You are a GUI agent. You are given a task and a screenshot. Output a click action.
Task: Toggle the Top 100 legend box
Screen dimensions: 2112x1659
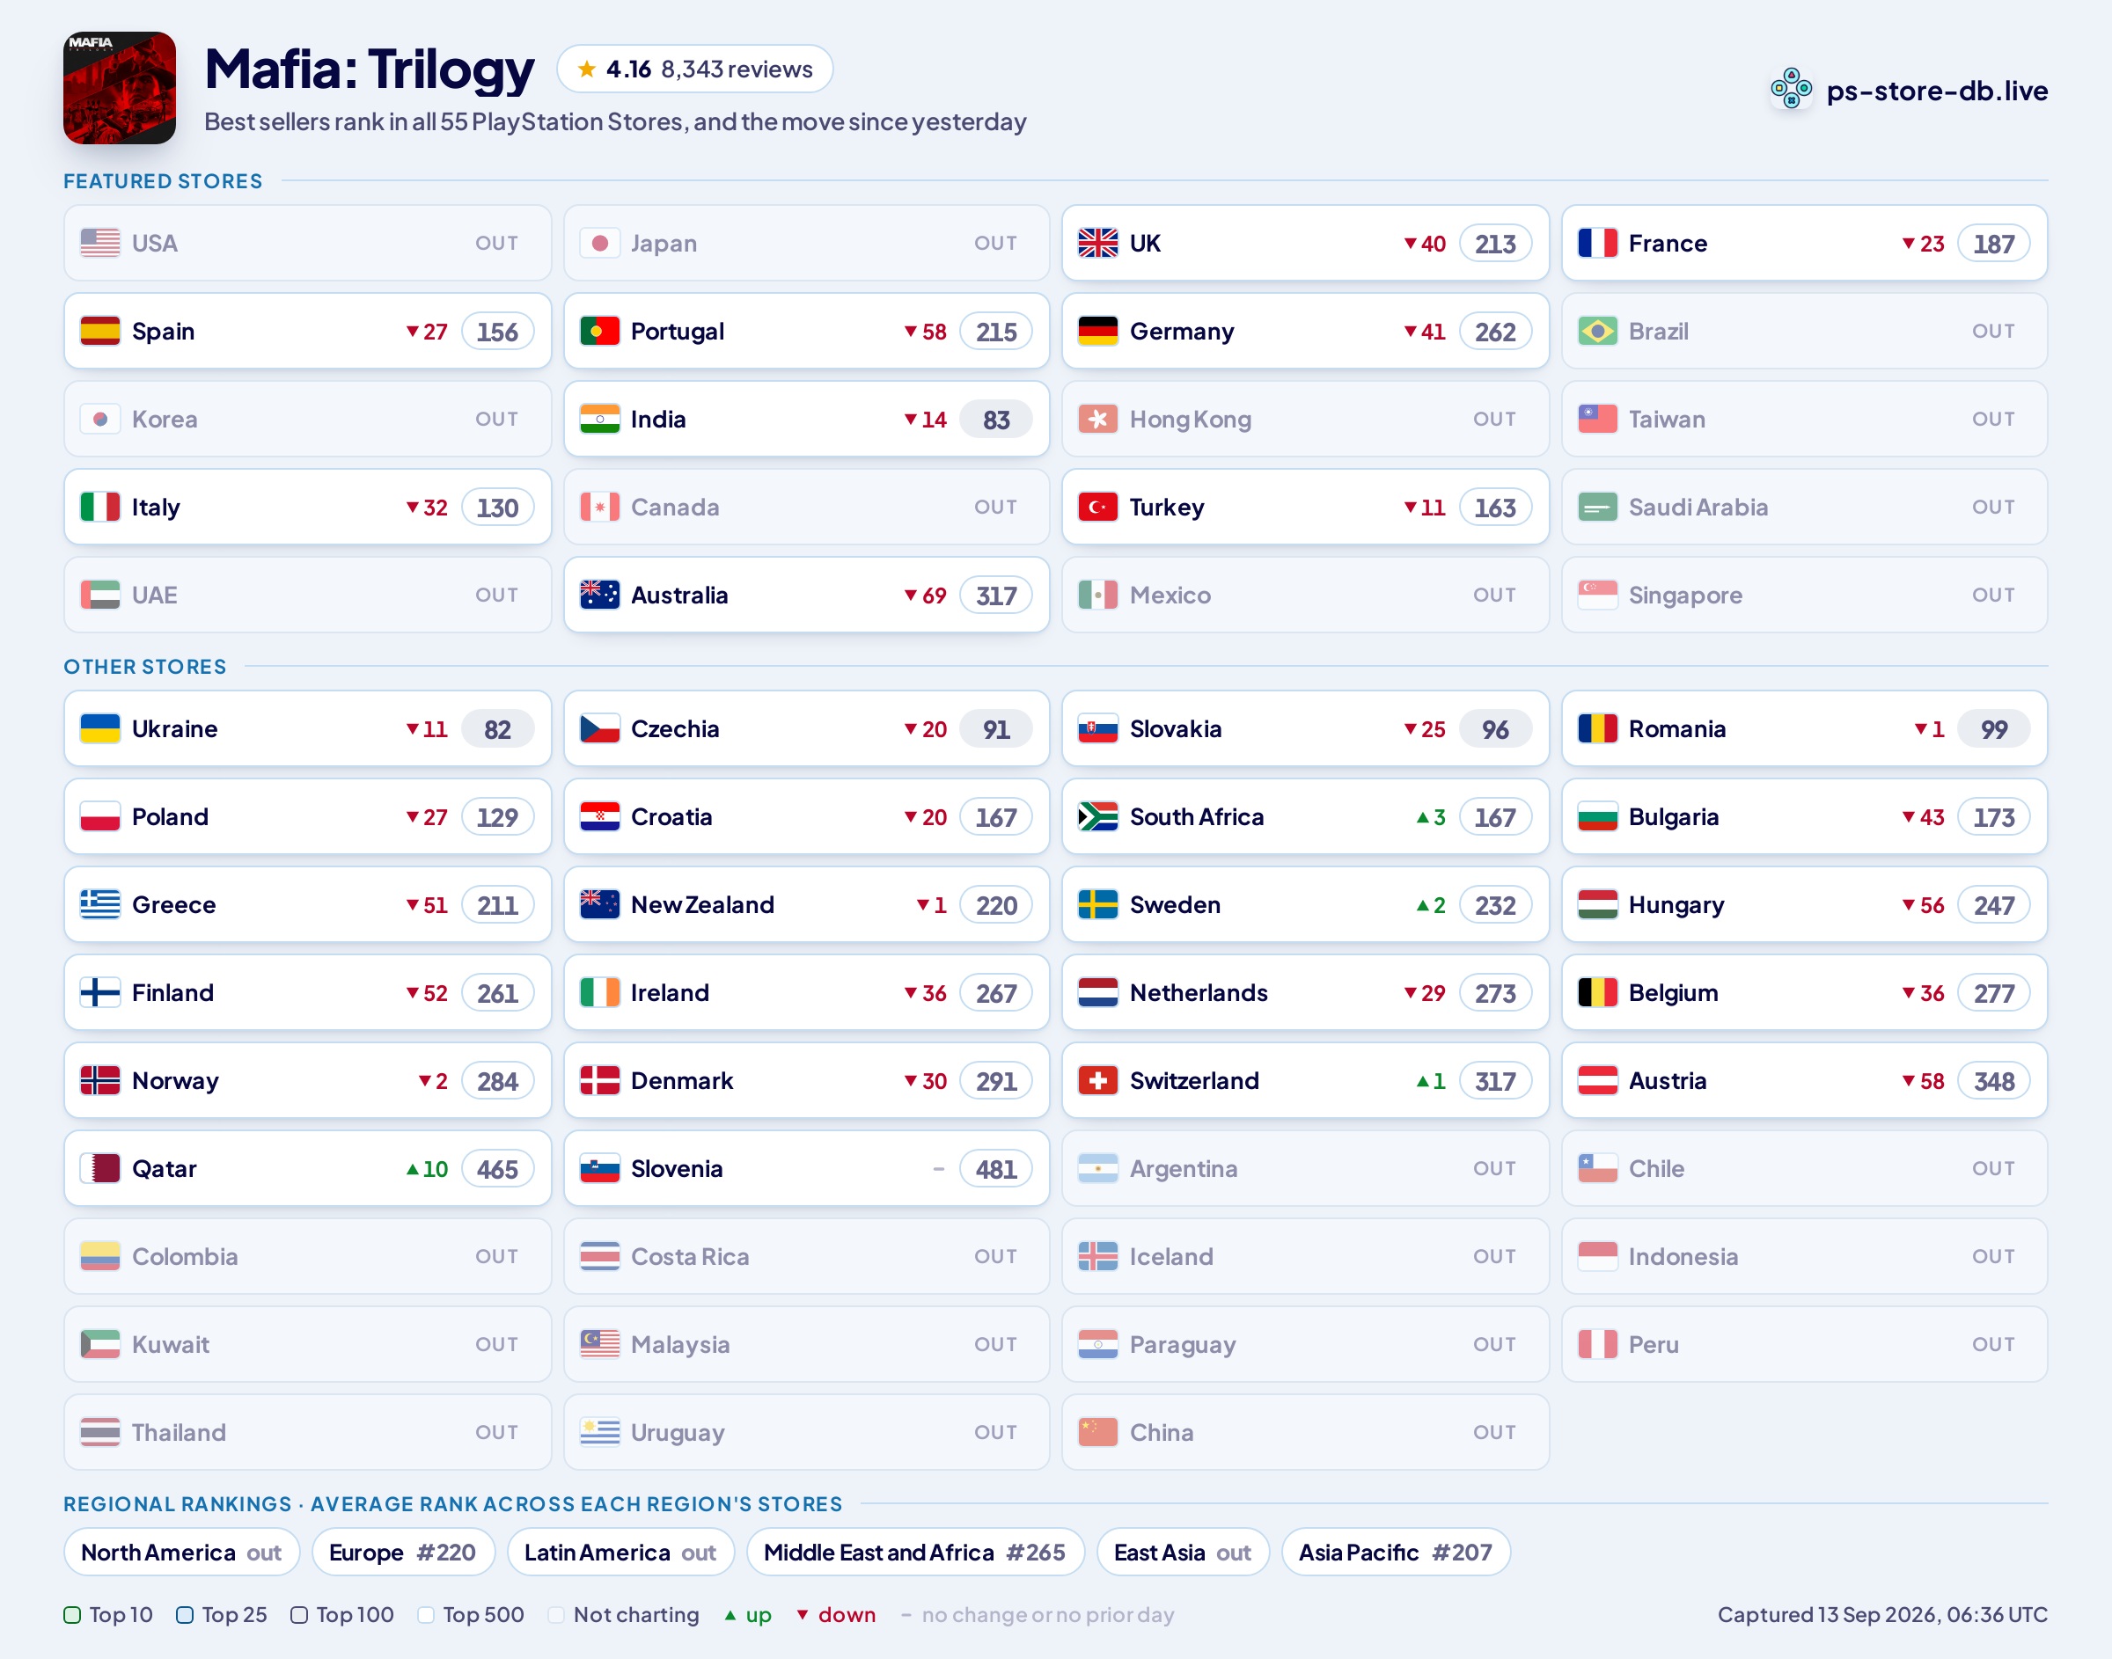[299, 1614]
